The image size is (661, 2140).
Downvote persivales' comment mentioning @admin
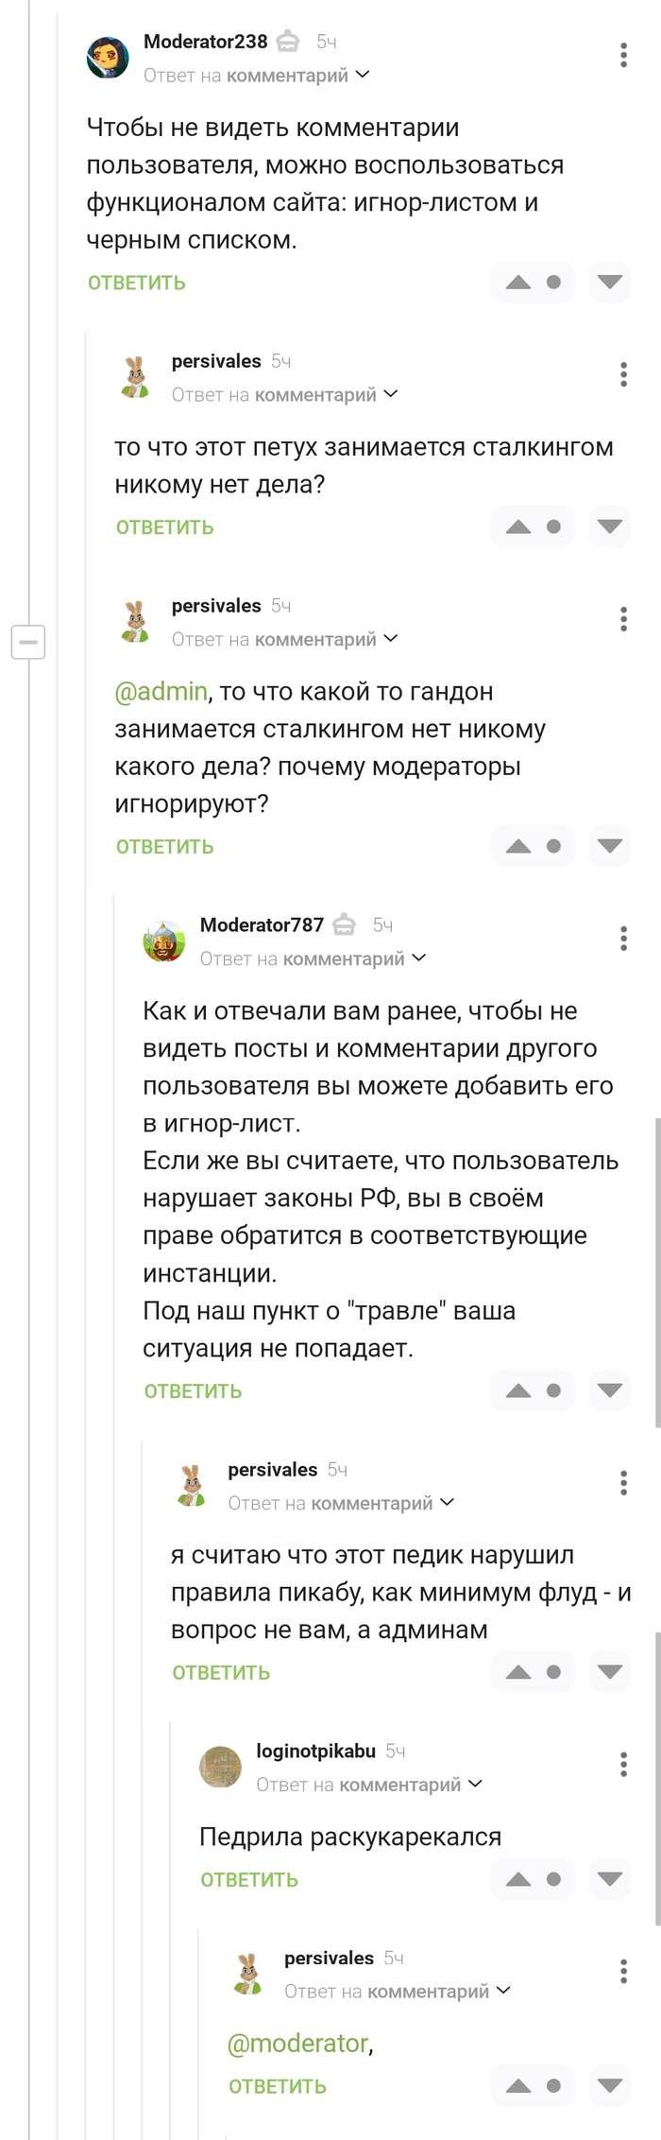(x=611, y=846)
